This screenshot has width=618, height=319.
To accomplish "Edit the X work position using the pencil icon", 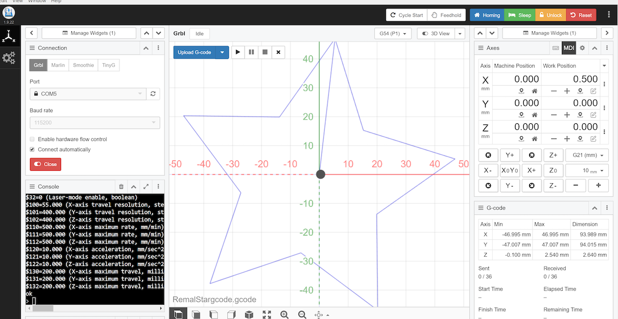I will (x=593, y=91).
